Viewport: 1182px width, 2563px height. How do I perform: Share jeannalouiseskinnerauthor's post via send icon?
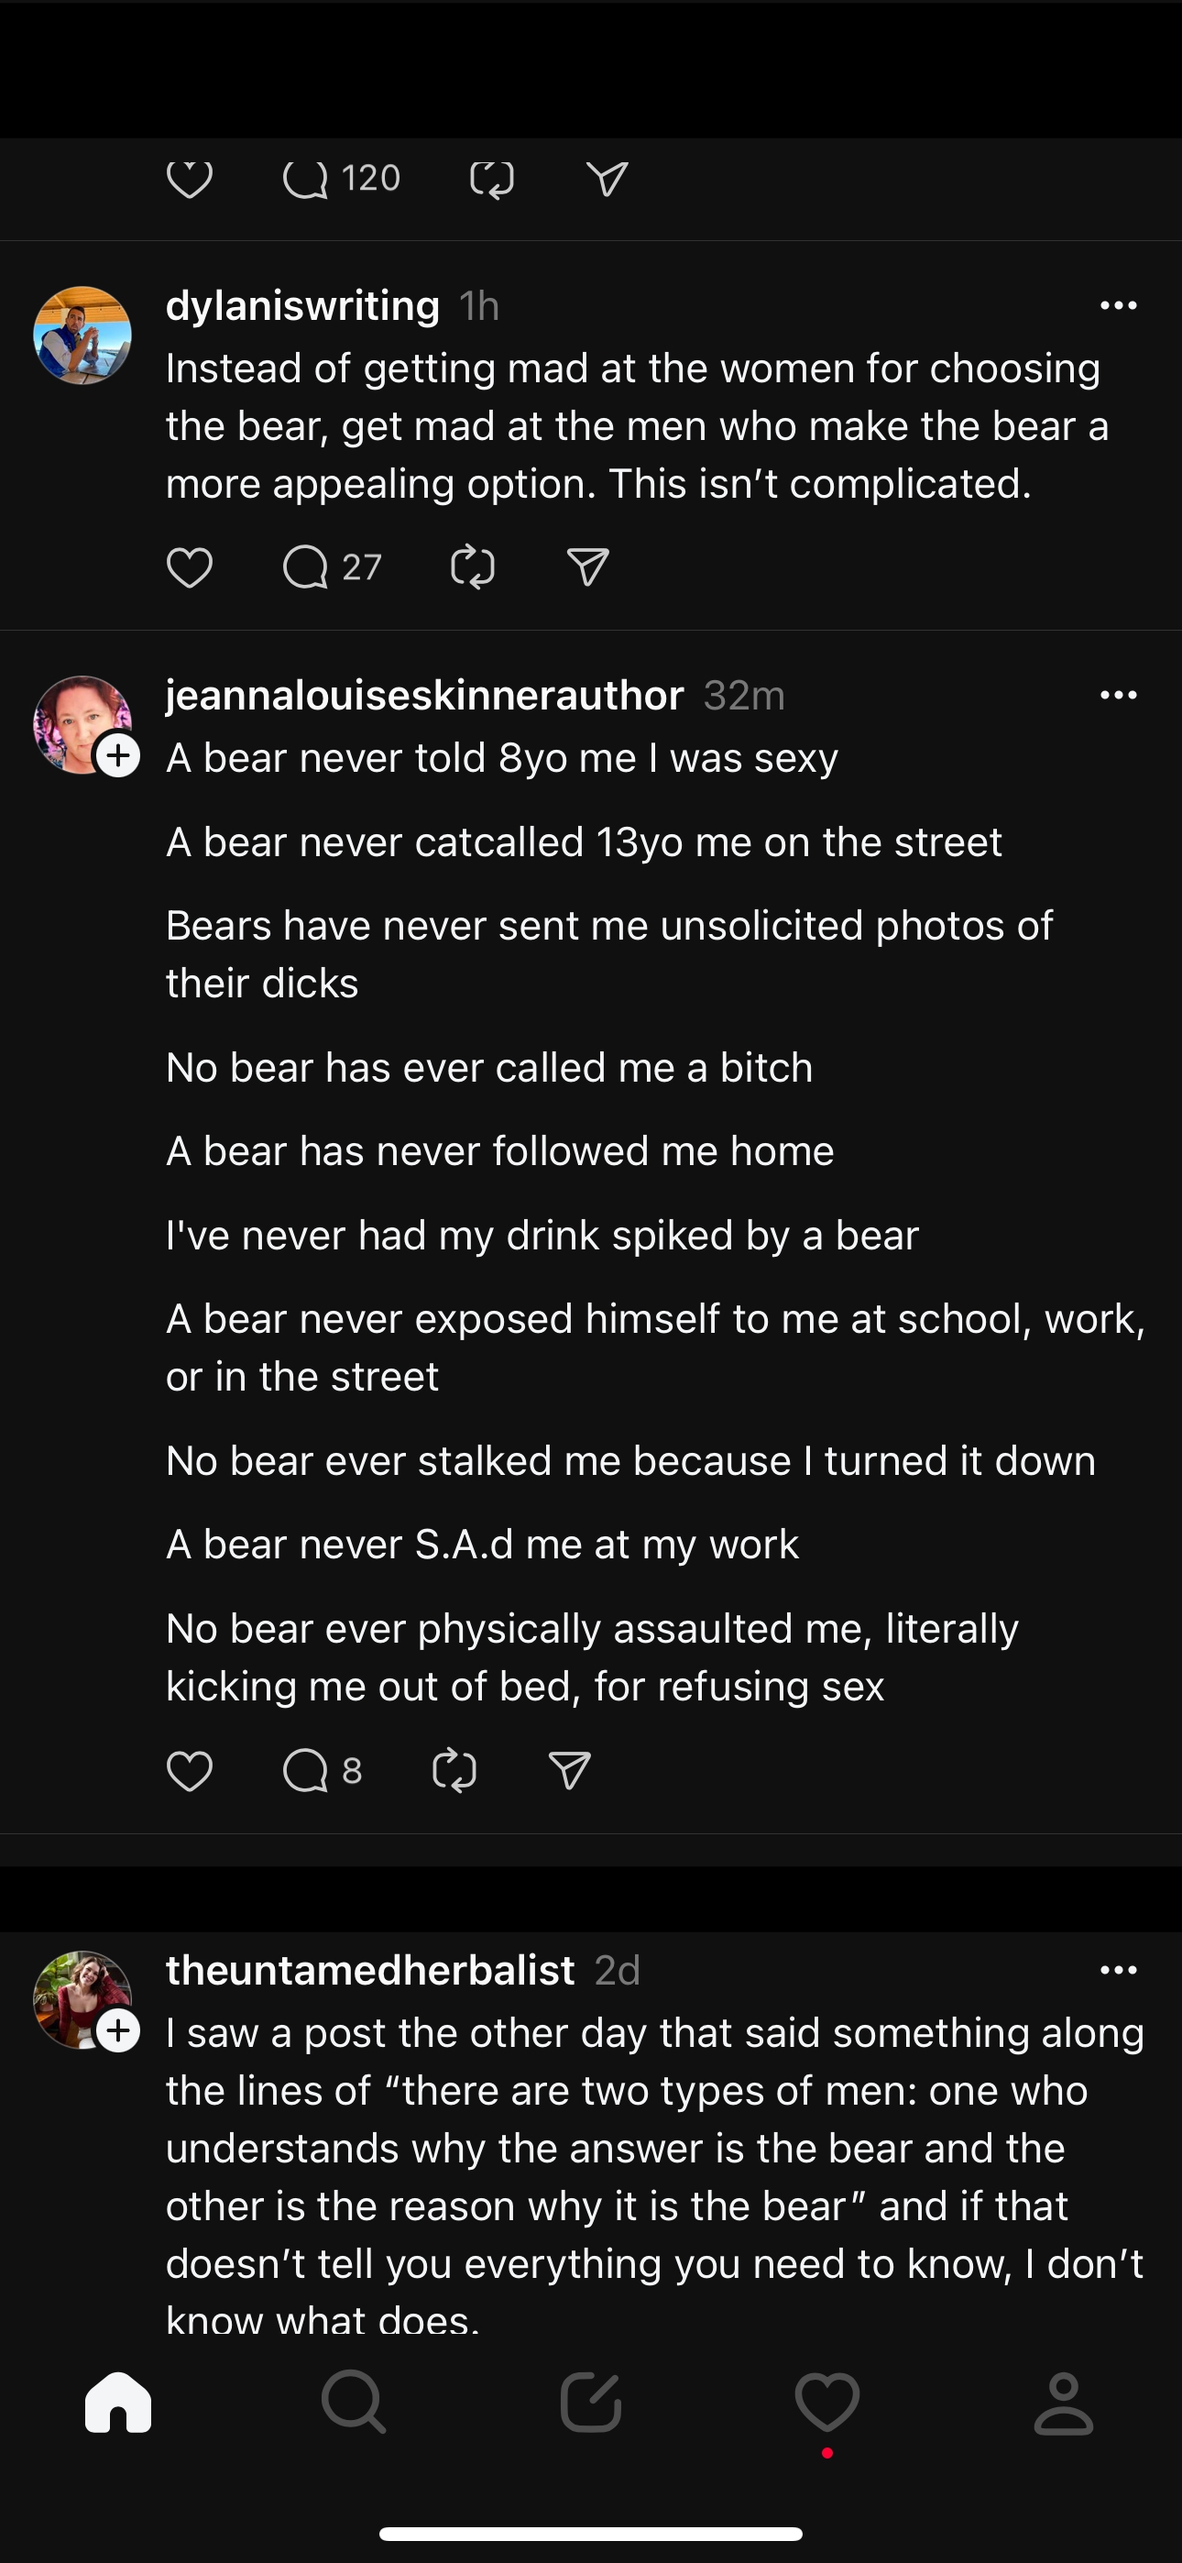coord(570,1771)
